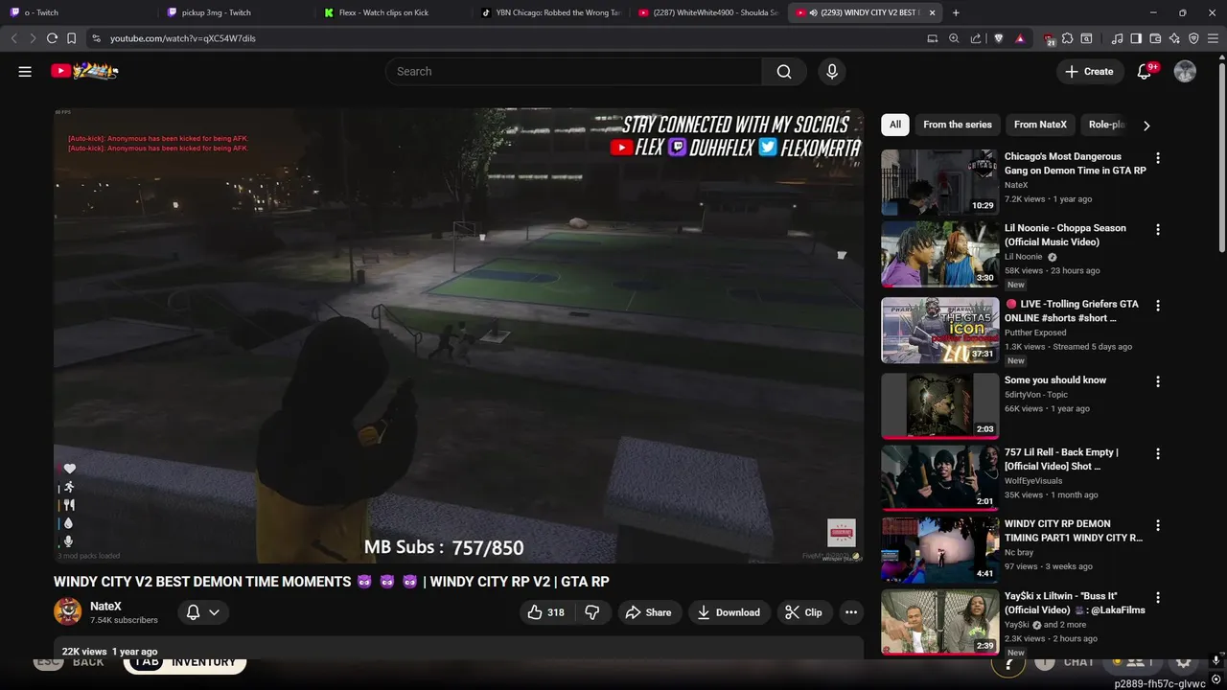Bookmark this page in the browser toolbar
The image size is (1227, 690).
(x=71, y=38)
